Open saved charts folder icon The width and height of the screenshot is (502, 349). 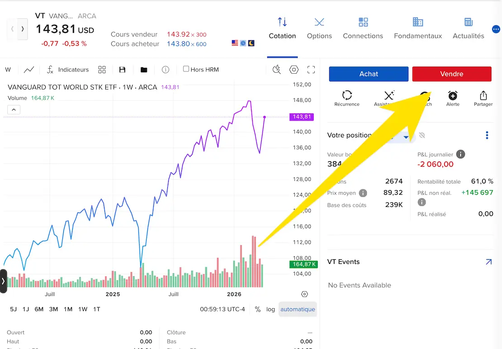tap(144, 70)
